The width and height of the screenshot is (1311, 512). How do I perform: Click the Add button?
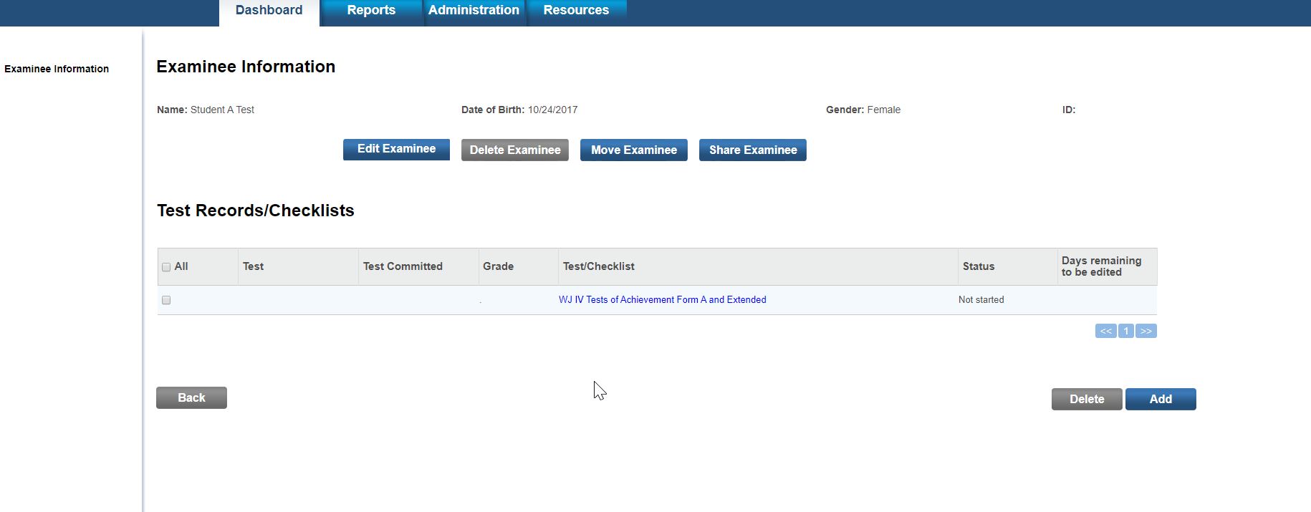point(1161,399)
